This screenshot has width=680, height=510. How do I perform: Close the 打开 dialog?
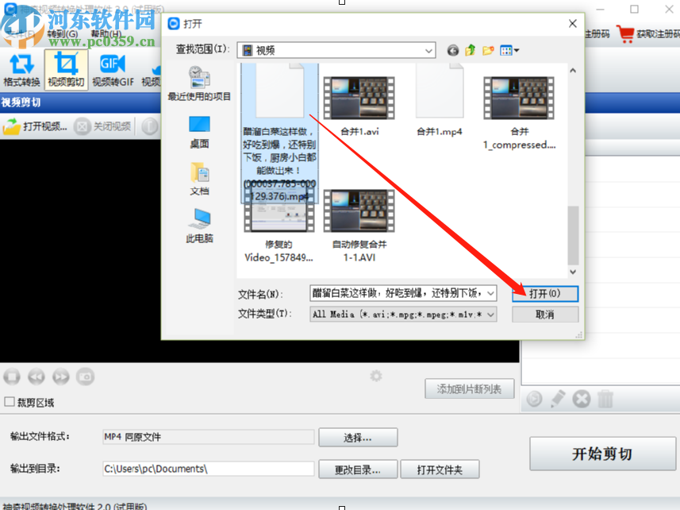(x=572, y=24)
